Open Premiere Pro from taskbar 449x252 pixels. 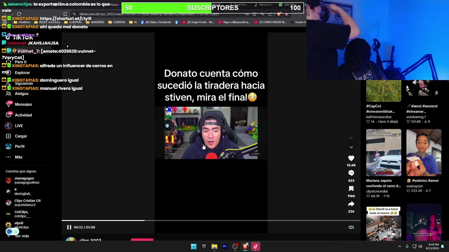point(225,246)
